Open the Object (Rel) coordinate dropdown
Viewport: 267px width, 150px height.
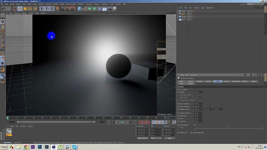(143, 138)
